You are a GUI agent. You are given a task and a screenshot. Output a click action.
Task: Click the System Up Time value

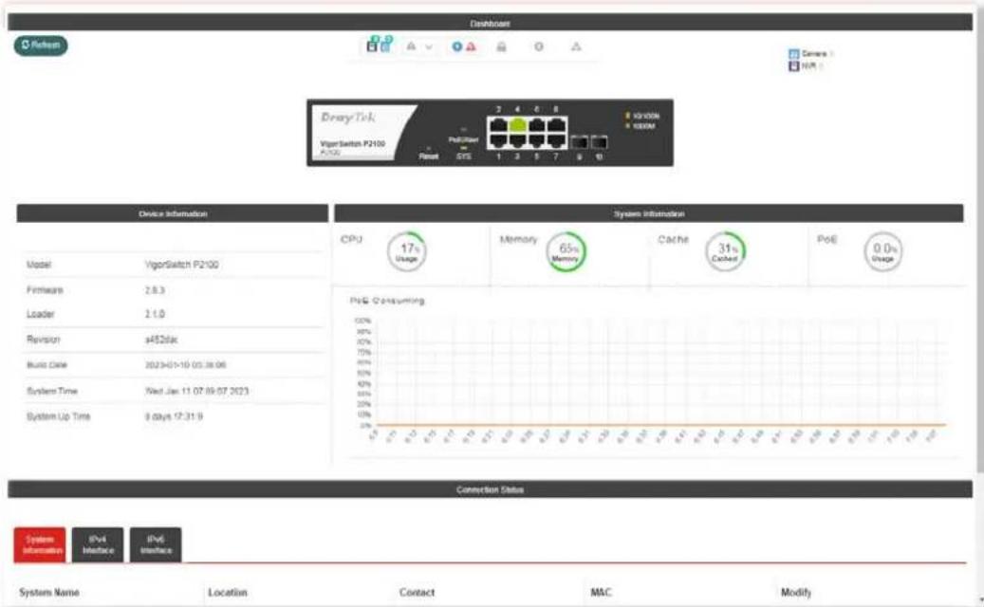(174, 416)
